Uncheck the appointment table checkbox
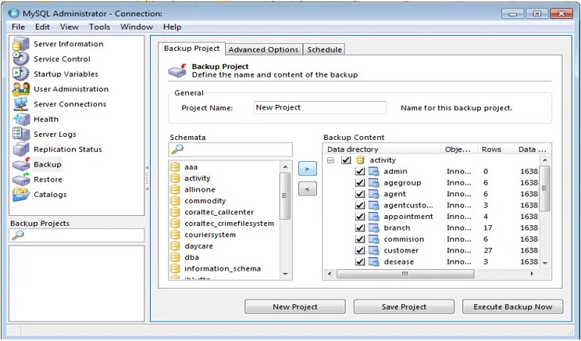The width and height of the screenshot is (581, 341). (x=359, y=217)
